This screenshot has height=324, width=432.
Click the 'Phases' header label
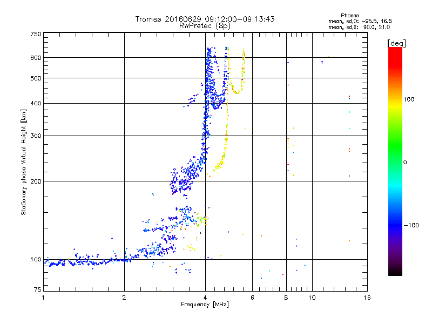[x=349, y=16]
